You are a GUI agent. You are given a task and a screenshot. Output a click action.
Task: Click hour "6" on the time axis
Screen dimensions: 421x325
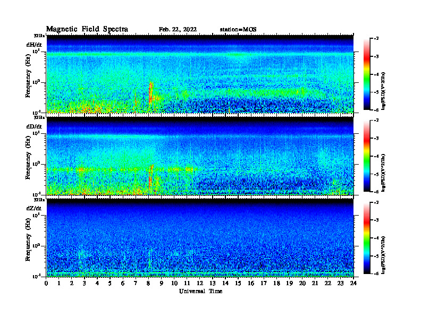pyautogui.click(x=123, y=284)
